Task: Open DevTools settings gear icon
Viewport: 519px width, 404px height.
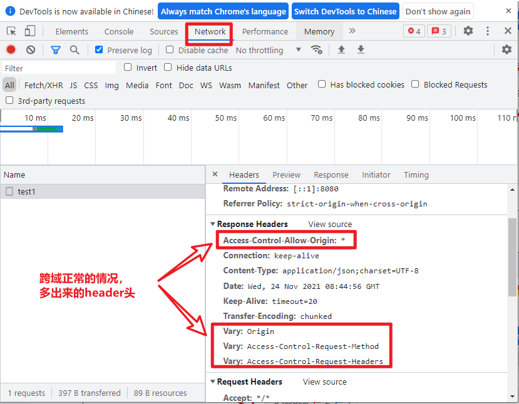Action: [x=468, y=31]
